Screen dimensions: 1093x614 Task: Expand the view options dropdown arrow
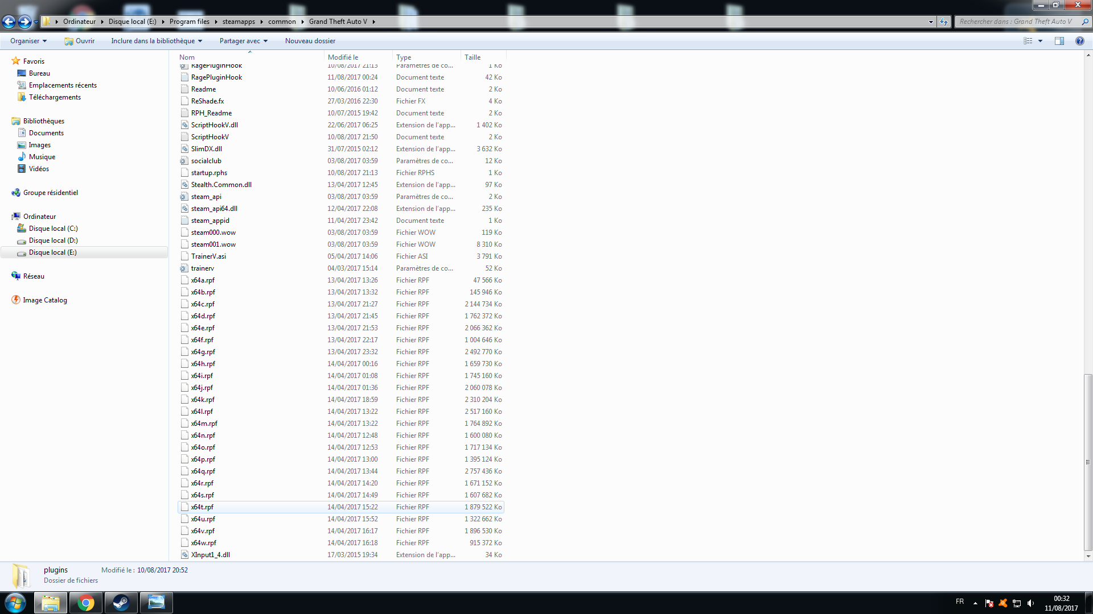pos(1040,41)
